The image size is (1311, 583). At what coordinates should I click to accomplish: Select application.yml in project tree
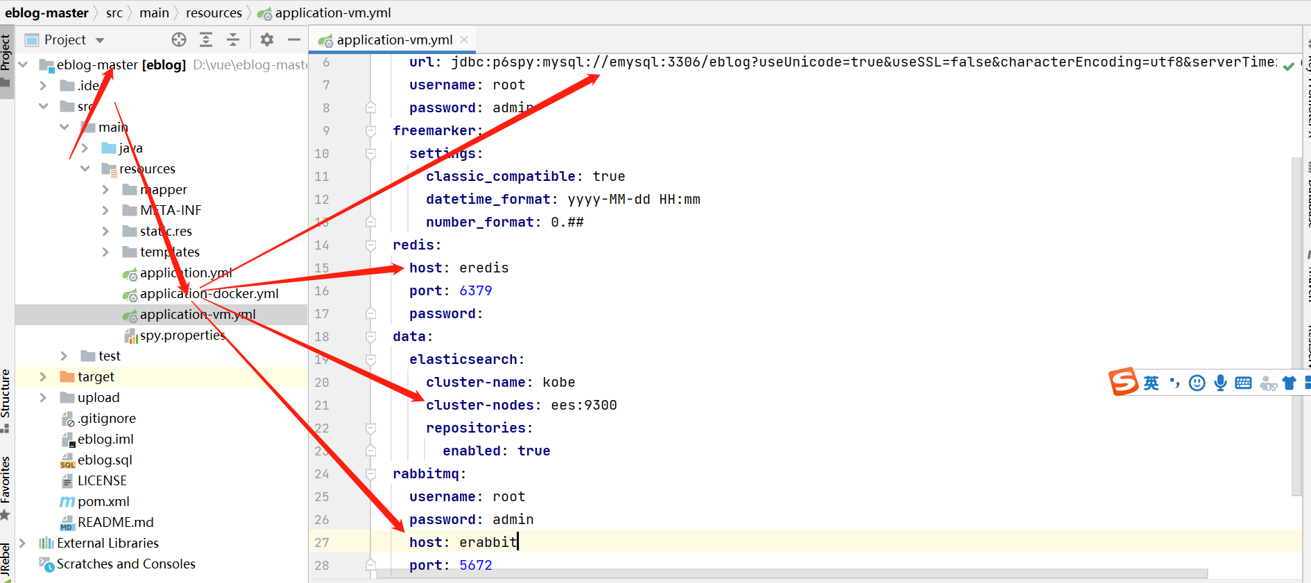tap(186, 272)
